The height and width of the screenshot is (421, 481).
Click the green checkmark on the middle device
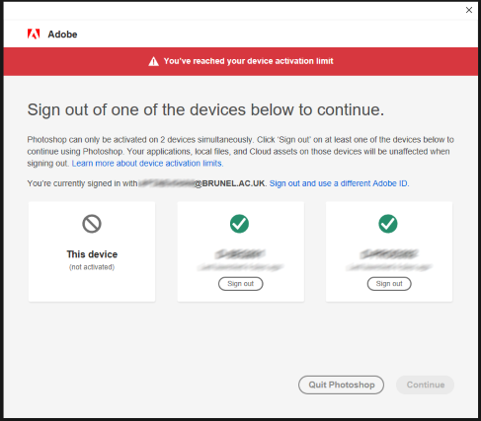tap(239, 224)
